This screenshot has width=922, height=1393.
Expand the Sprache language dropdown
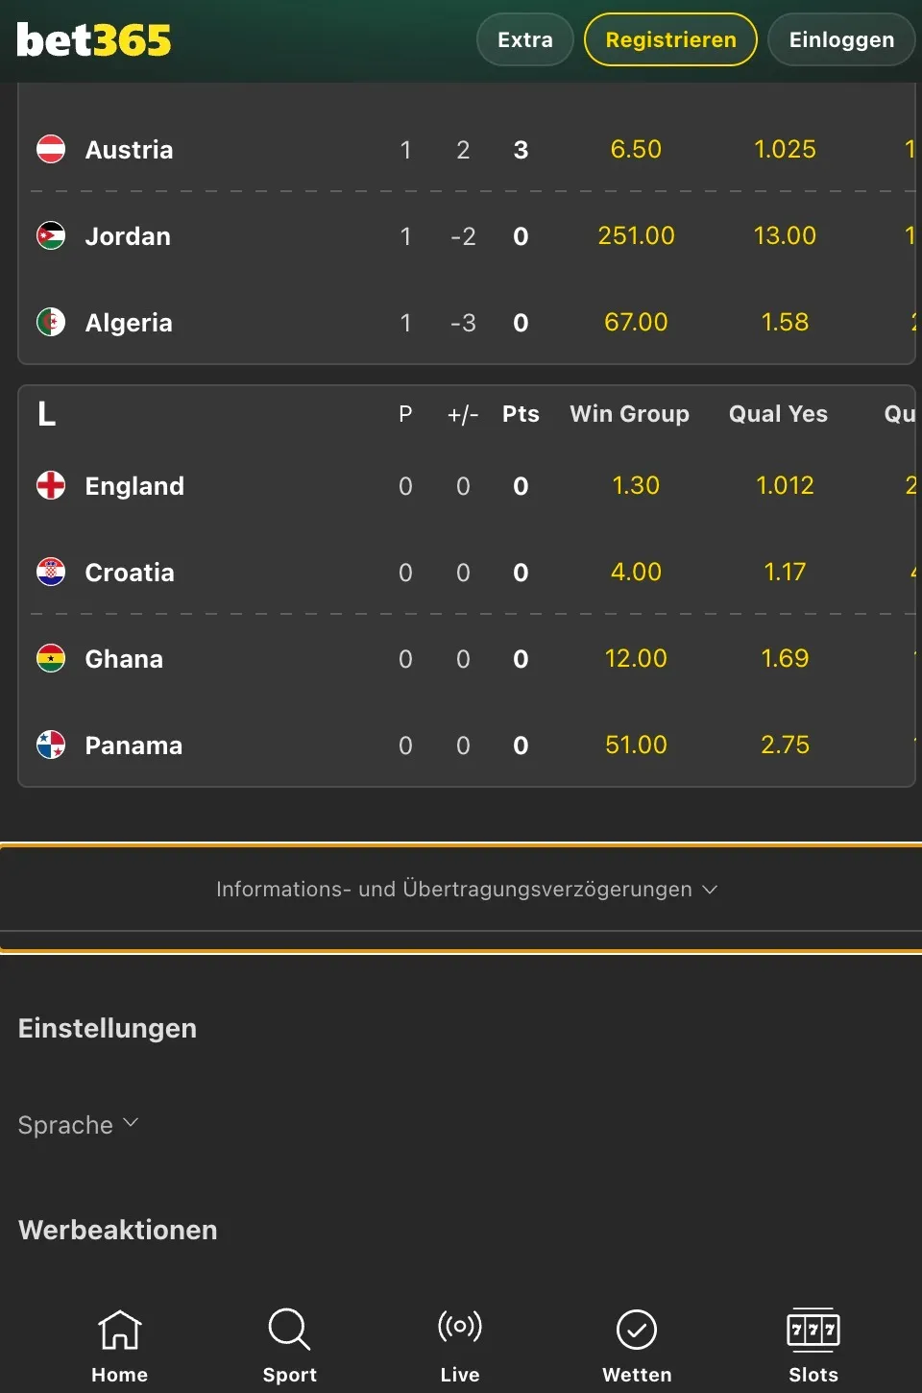pyautogui.click(x=79, y=1124)
